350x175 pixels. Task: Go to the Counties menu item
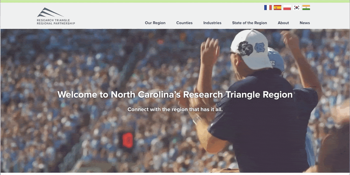click(184, 23)
